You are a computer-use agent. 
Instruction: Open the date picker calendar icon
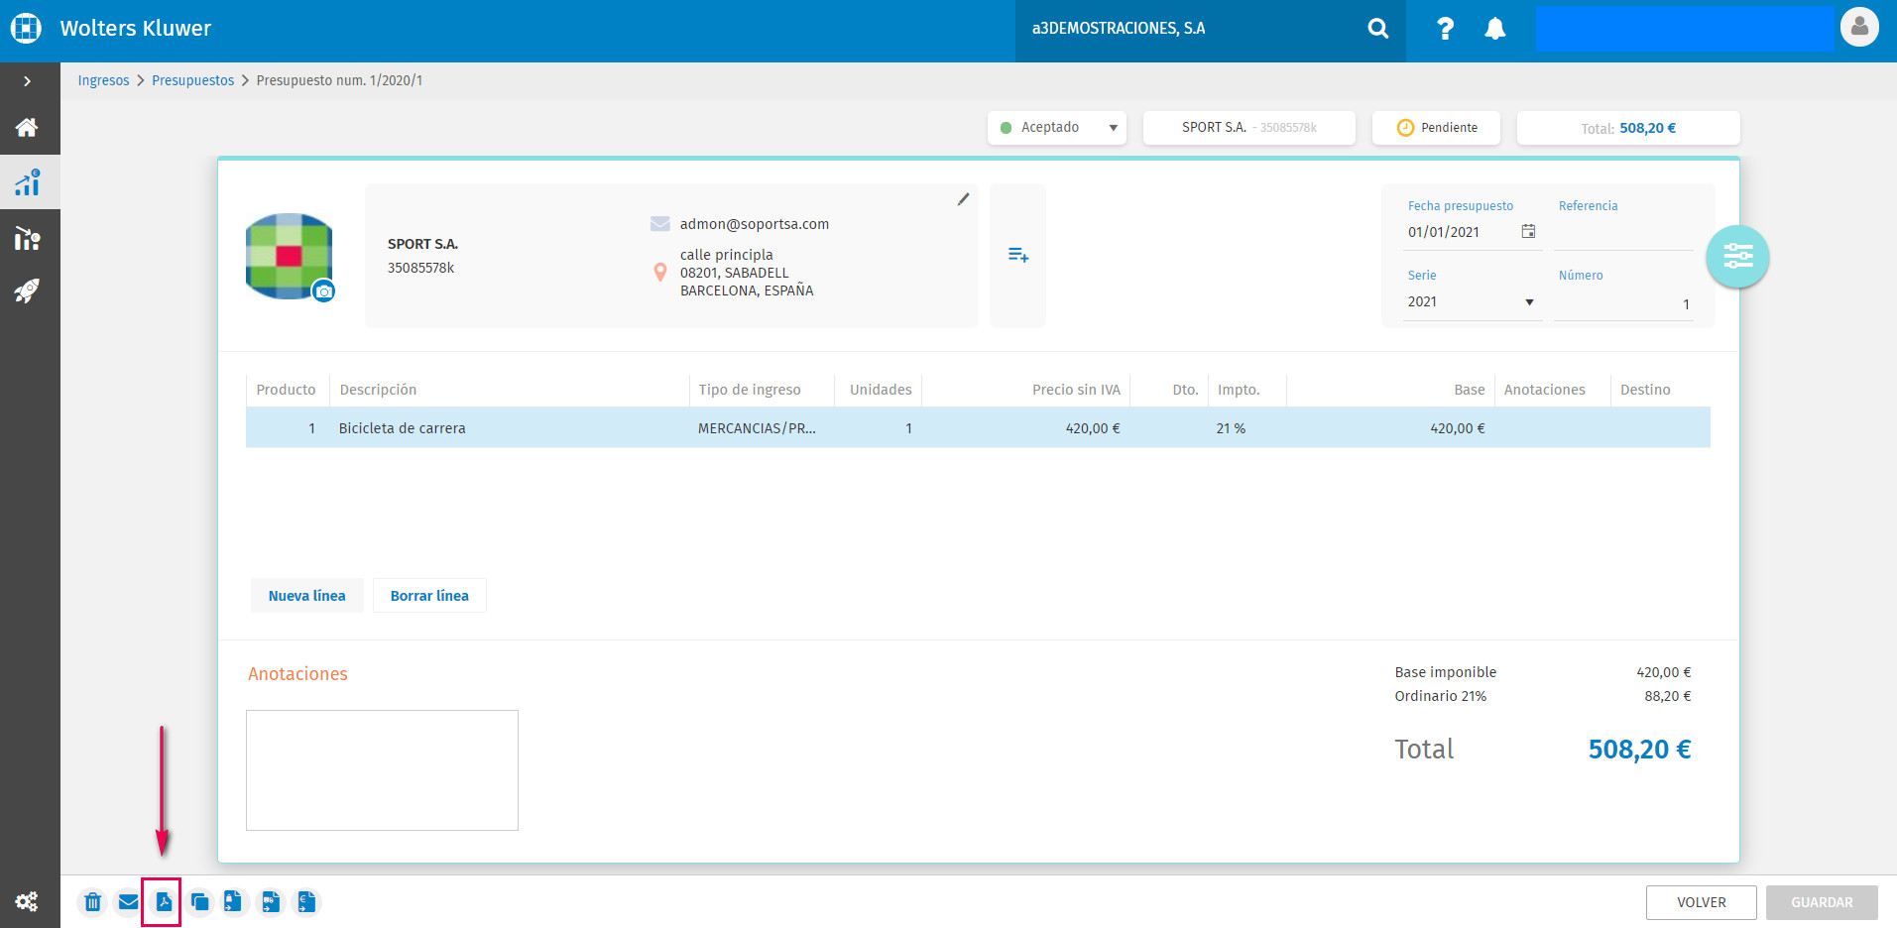(x=1528, y=231)
